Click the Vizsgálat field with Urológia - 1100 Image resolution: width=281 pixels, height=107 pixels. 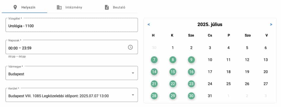tap(72, 25)
